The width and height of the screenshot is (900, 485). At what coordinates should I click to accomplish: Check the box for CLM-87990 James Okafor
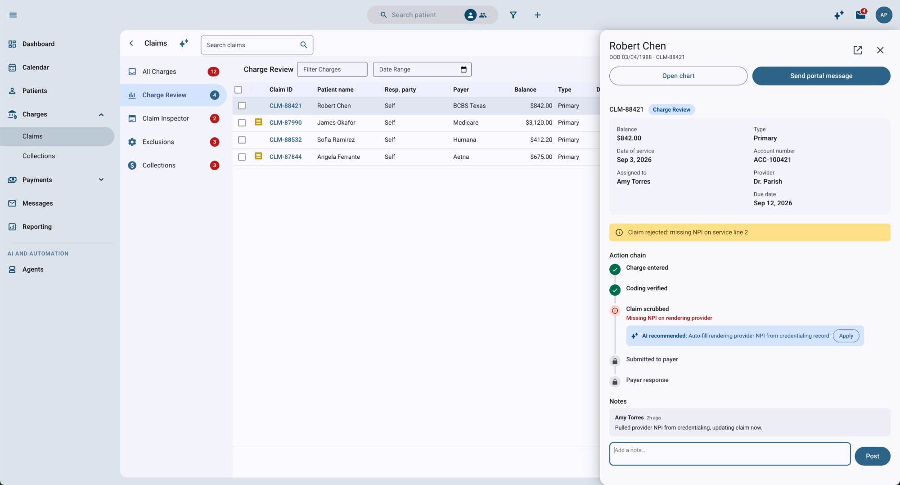click(x=242, y=123)
